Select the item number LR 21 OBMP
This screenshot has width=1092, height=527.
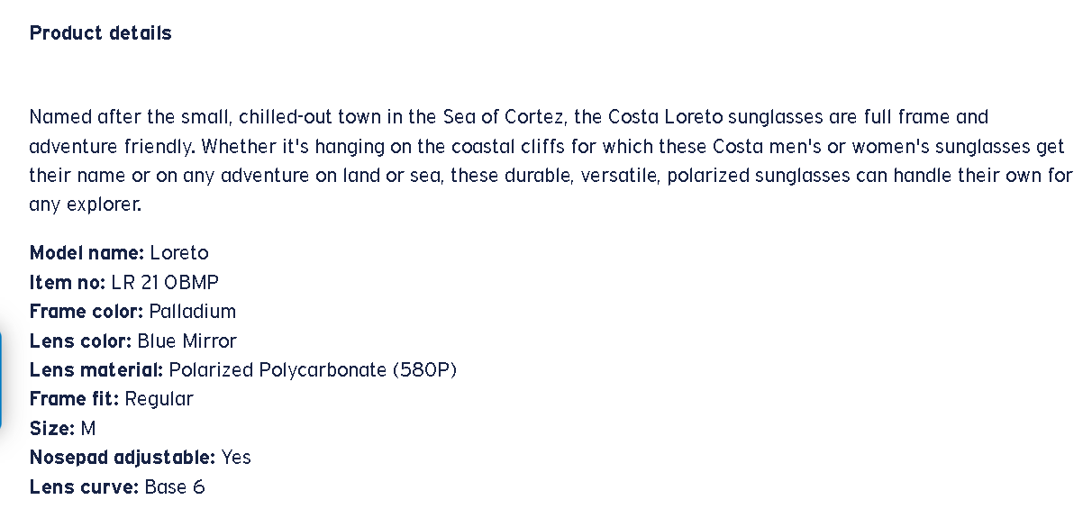click(x=165, y=283)
